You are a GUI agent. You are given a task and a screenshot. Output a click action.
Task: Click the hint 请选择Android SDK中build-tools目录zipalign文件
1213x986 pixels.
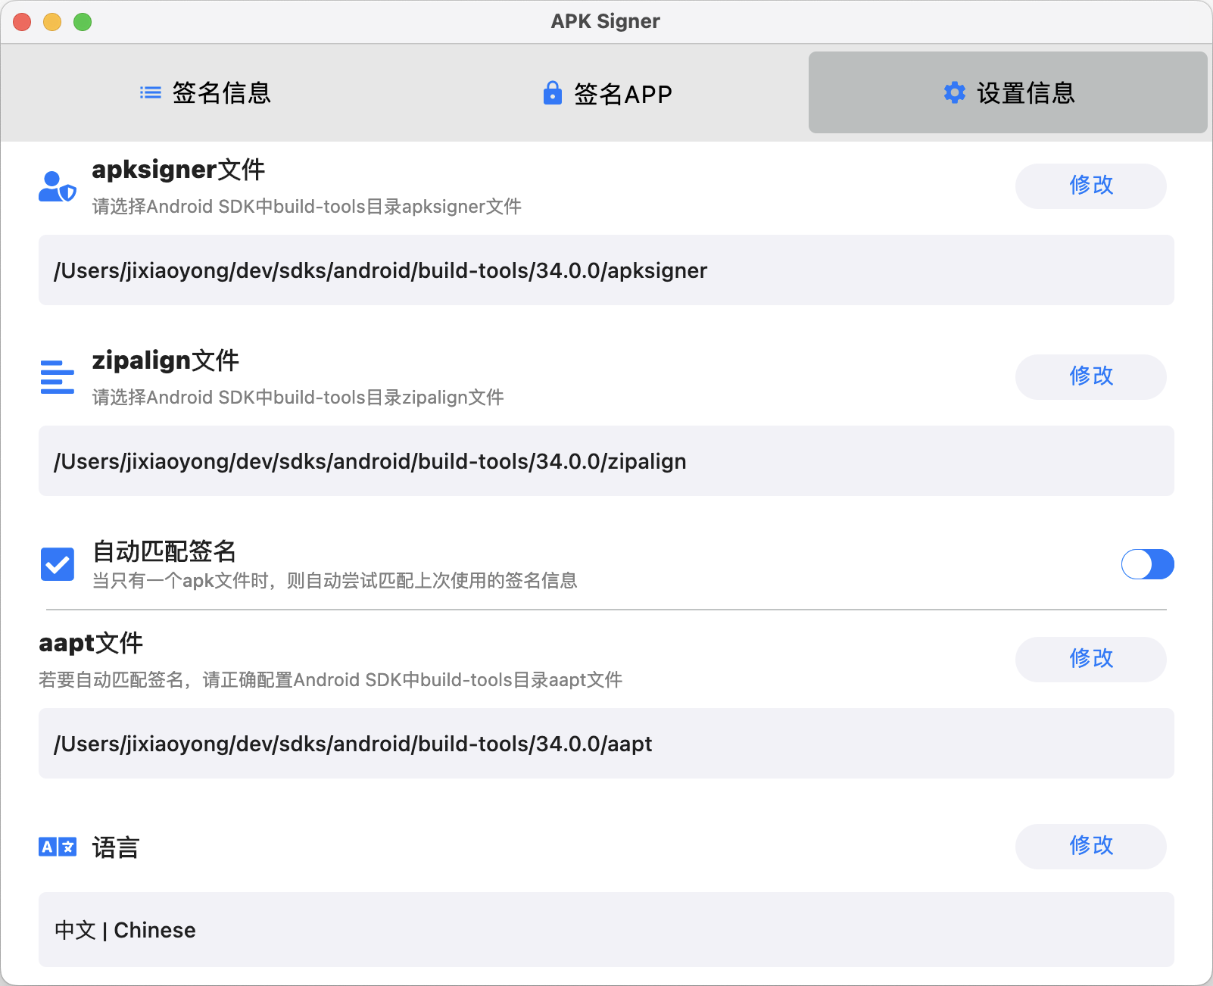coord(298,398)
